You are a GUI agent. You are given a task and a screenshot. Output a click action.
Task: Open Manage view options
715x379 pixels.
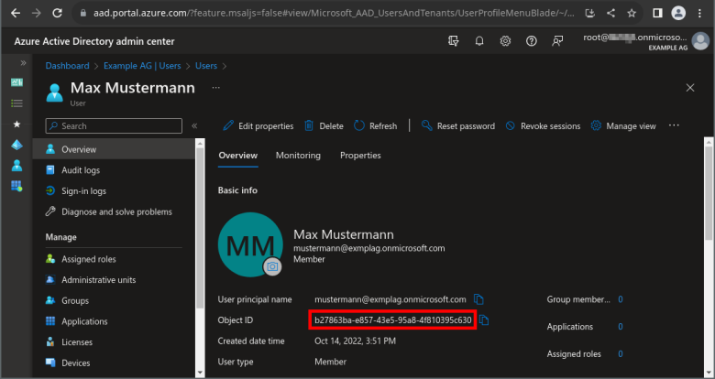(623, 126)
